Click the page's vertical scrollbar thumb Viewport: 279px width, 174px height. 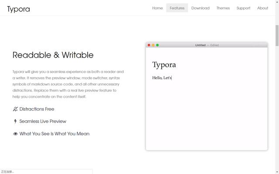tap(277, 36)
